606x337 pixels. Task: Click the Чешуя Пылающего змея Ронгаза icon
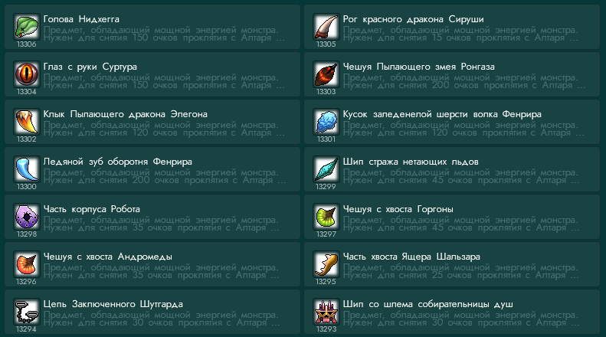[326, 74]
